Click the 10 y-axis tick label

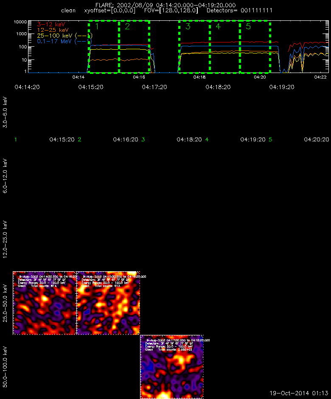[24, 60]
